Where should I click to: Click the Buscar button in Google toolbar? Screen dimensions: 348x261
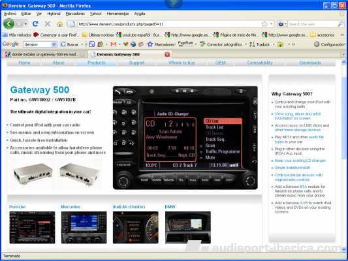70,44
